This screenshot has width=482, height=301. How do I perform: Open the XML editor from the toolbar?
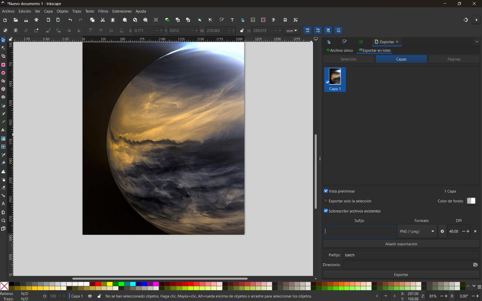(253, 20)
